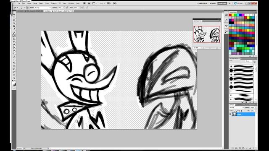Toggle tablet pressure controls opacity
The height and width of the screenshot is (151, 269).
67,8
